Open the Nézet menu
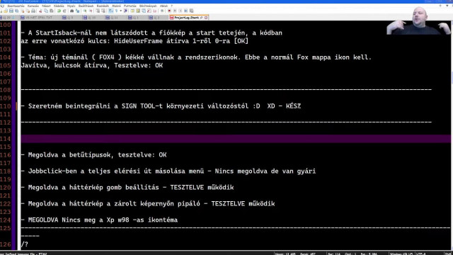Image resolution: width=453 pixels, height=255 pixels. click(x=46, y=6)
